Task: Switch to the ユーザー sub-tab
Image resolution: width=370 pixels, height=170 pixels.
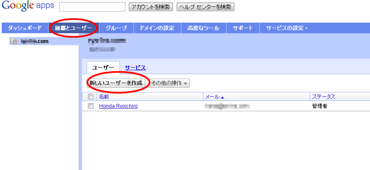Action: (x=103, y=67)
